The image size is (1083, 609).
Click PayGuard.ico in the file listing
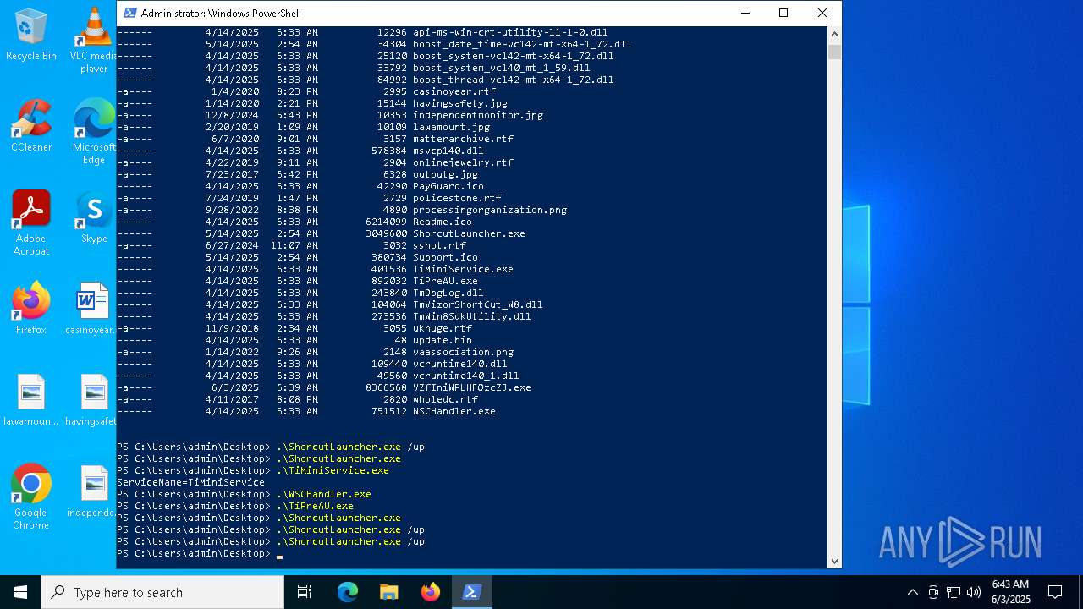pyautogui.click(x=448, y=186)
